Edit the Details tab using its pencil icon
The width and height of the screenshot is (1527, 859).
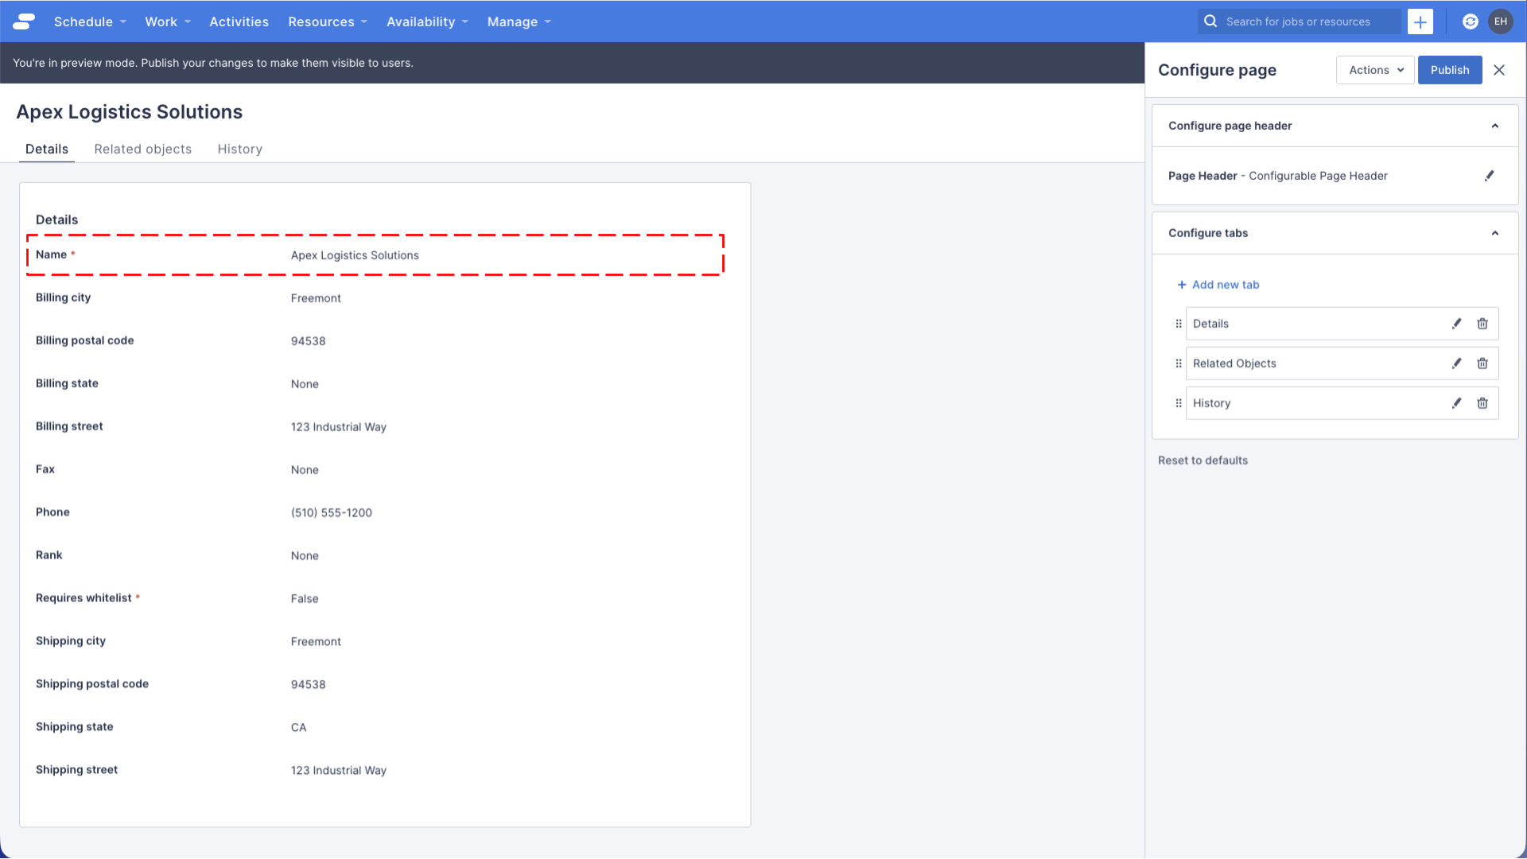click(1456, 324)
